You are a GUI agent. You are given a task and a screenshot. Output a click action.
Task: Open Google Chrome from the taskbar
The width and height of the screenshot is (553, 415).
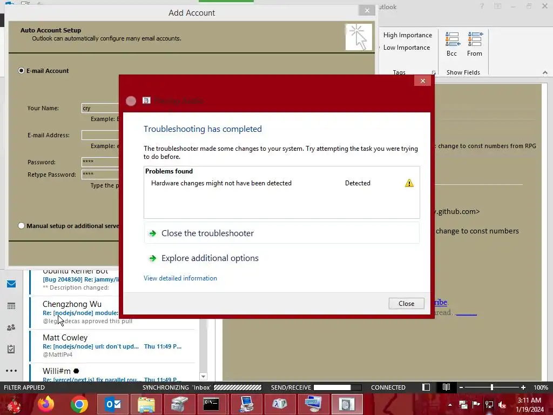tap(79, 404)
